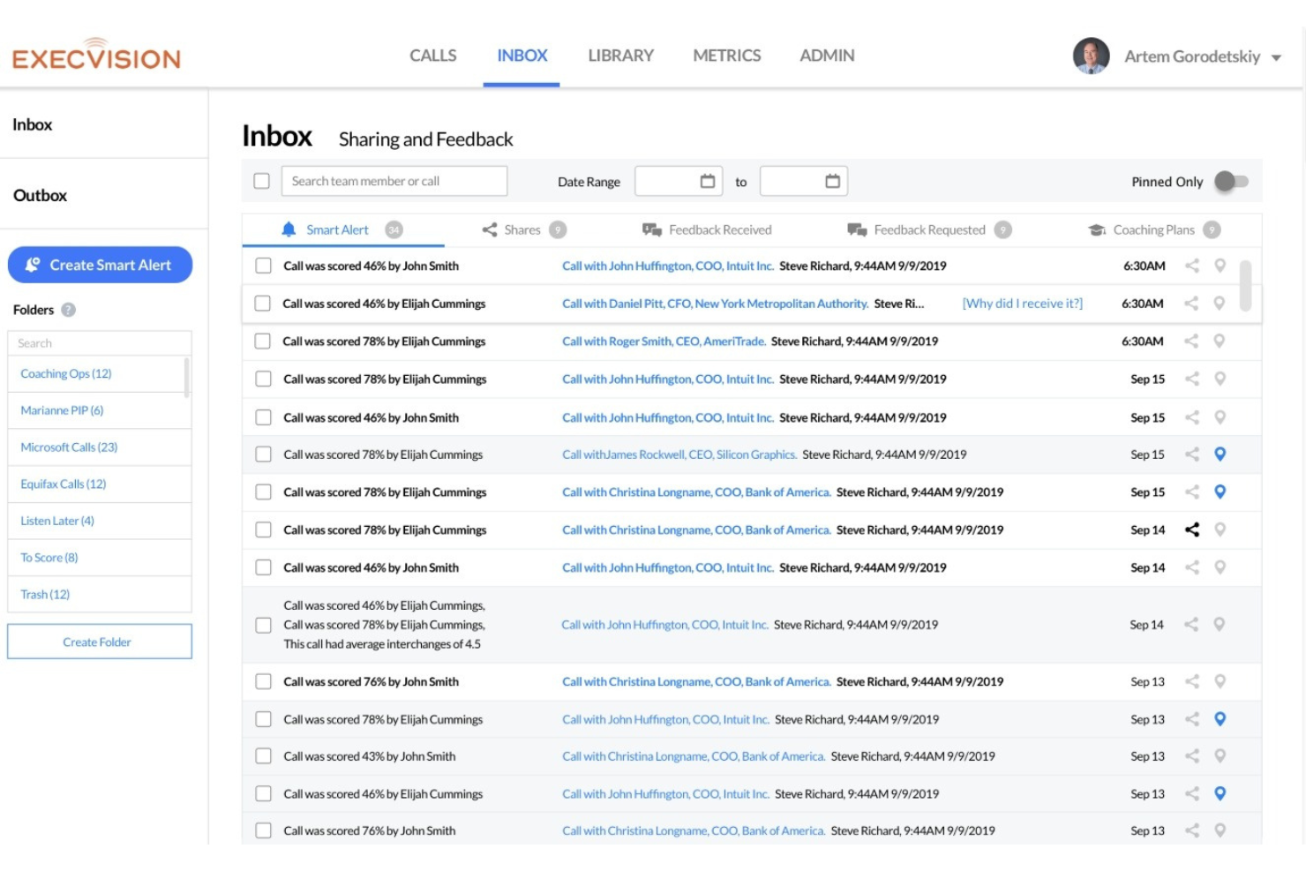Switch to the Feedback Received tab
The image size is (1306, 871).
point(707,229)
